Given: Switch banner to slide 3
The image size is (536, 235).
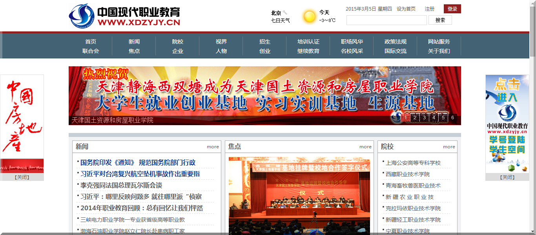Looking at the screenshot, I should click(424, 118).
